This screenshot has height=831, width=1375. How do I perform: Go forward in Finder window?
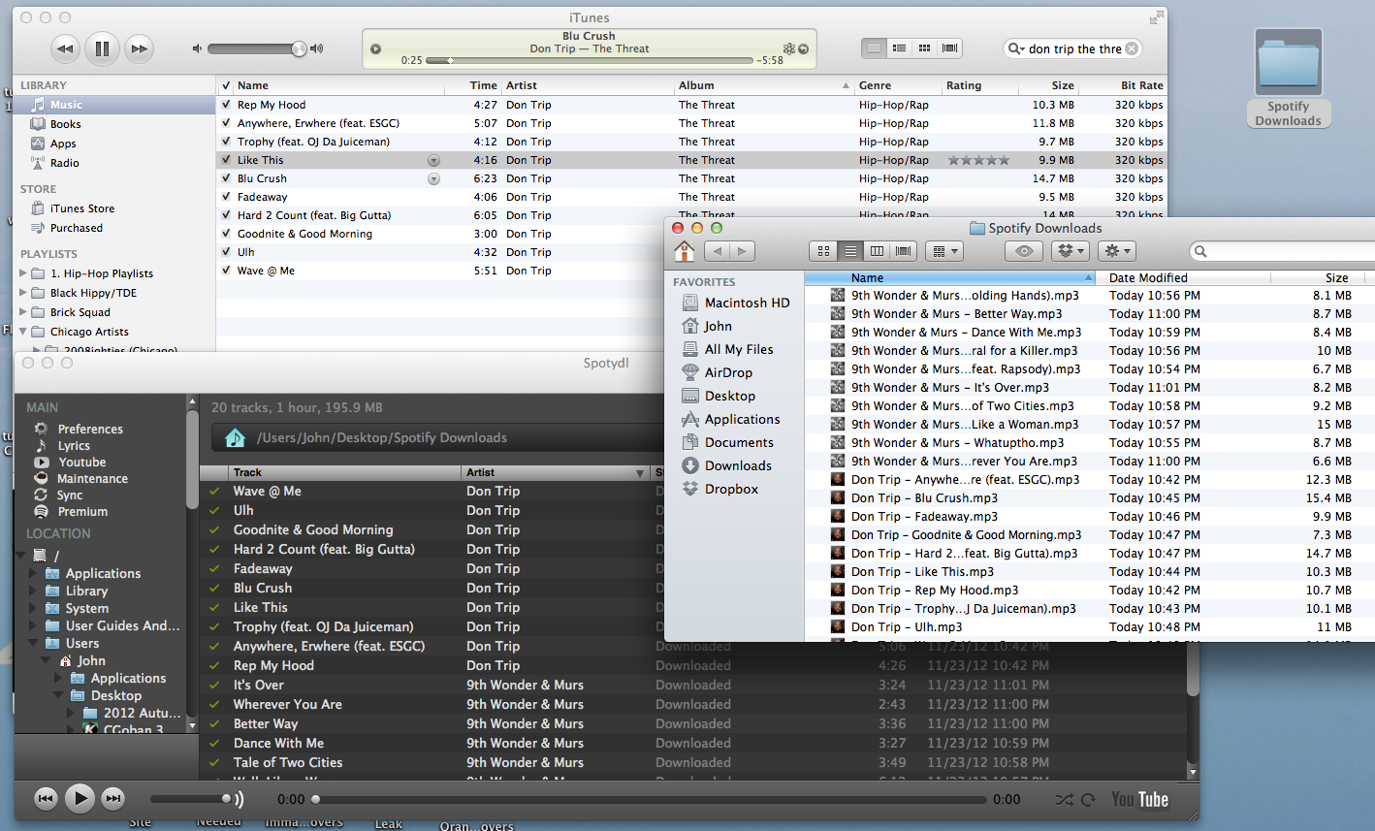click(743, 251)
